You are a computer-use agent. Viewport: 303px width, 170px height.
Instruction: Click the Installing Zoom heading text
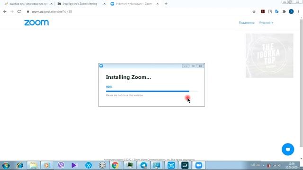(x=128, y=77)
